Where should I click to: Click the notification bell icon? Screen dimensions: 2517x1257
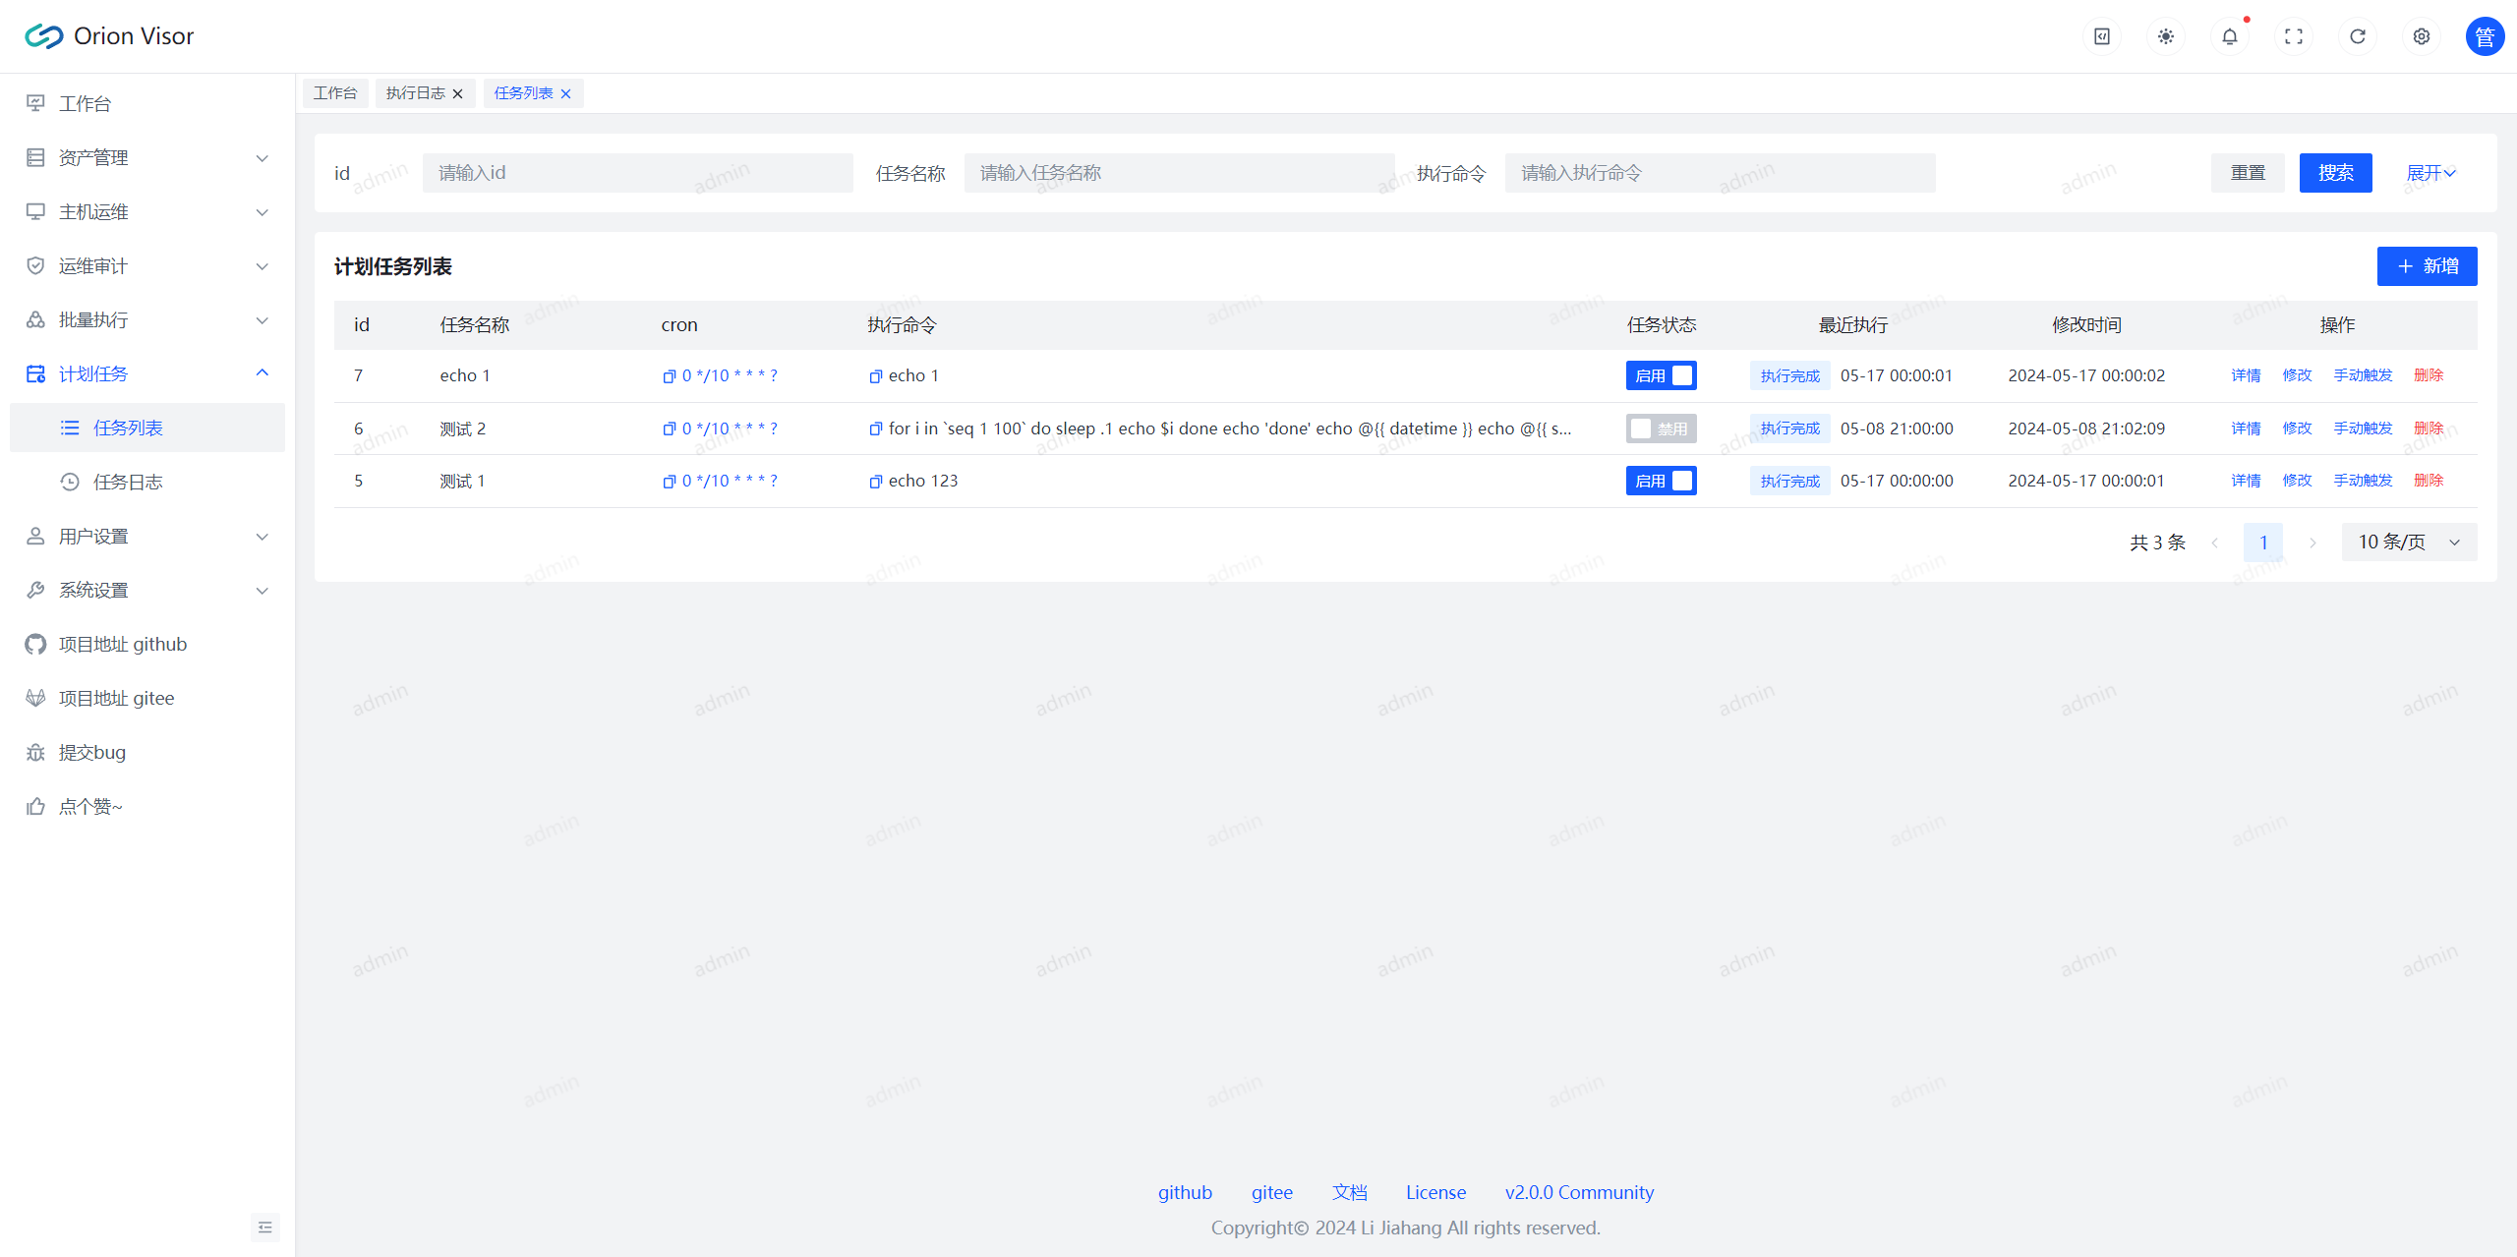[2229, 36]
